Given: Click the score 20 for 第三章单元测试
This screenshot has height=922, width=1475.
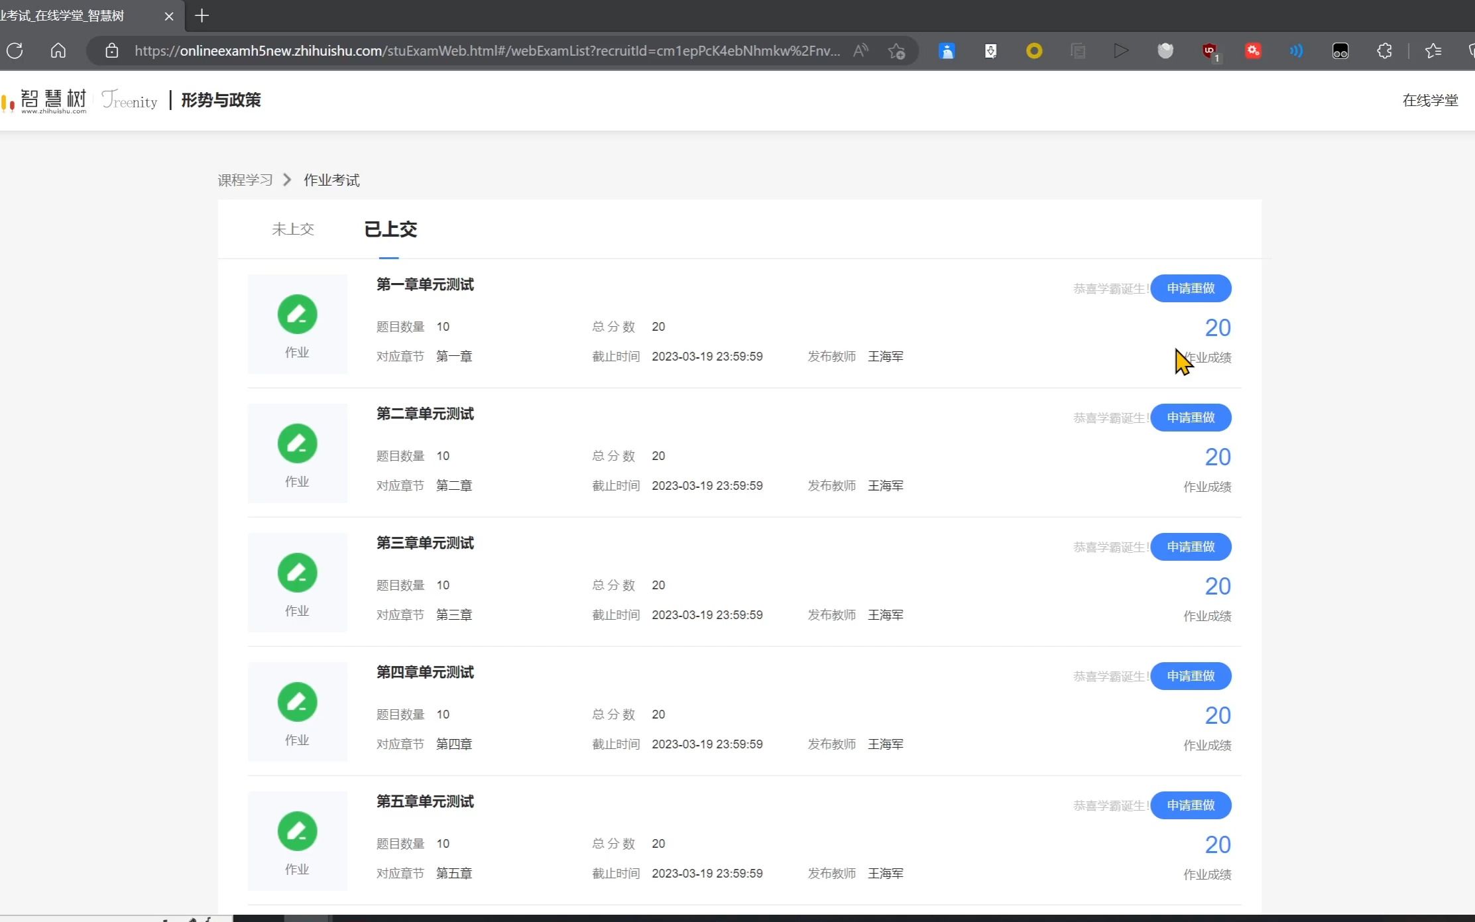Looking at the screenshot, I should 1218,586.
